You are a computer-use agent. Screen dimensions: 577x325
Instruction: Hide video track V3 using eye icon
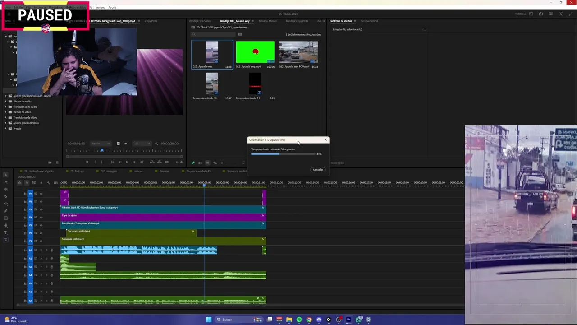[41, 225]
